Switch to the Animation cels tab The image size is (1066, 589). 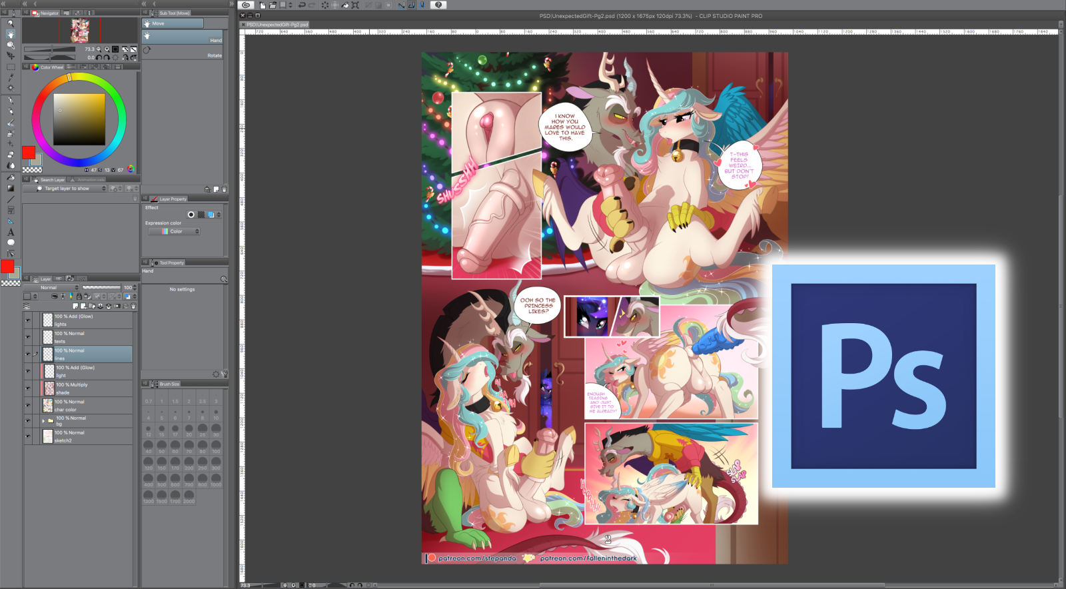87,180
